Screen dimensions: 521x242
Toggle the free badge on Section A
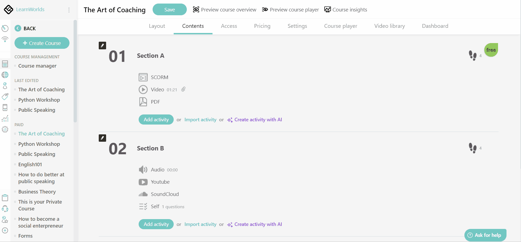[x=490, y=50]
